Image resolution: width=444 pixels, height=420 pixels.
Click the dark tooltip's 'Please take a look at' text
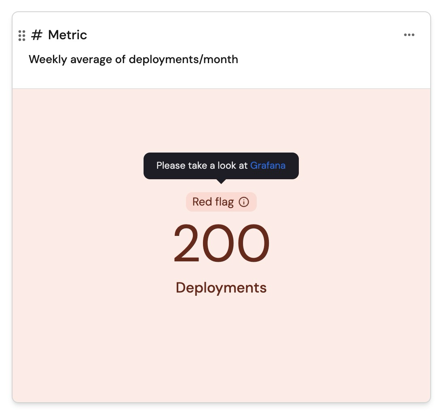[202, 165]
